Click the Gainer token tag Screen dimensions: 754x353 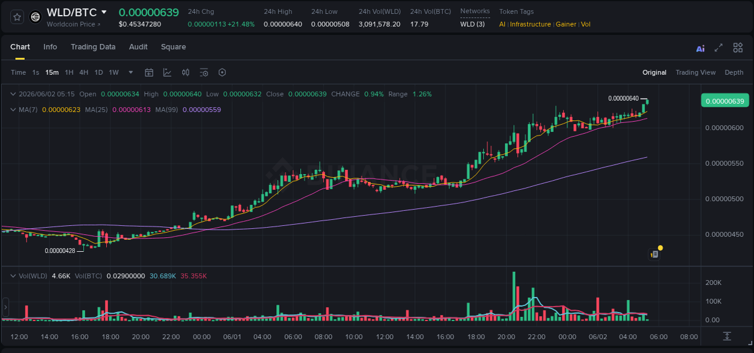[566, 24]
